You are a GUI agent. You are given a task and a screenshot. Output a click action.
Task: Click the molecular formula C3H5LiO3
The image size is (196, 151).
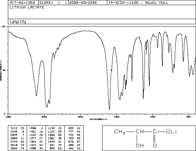[18, 22]
